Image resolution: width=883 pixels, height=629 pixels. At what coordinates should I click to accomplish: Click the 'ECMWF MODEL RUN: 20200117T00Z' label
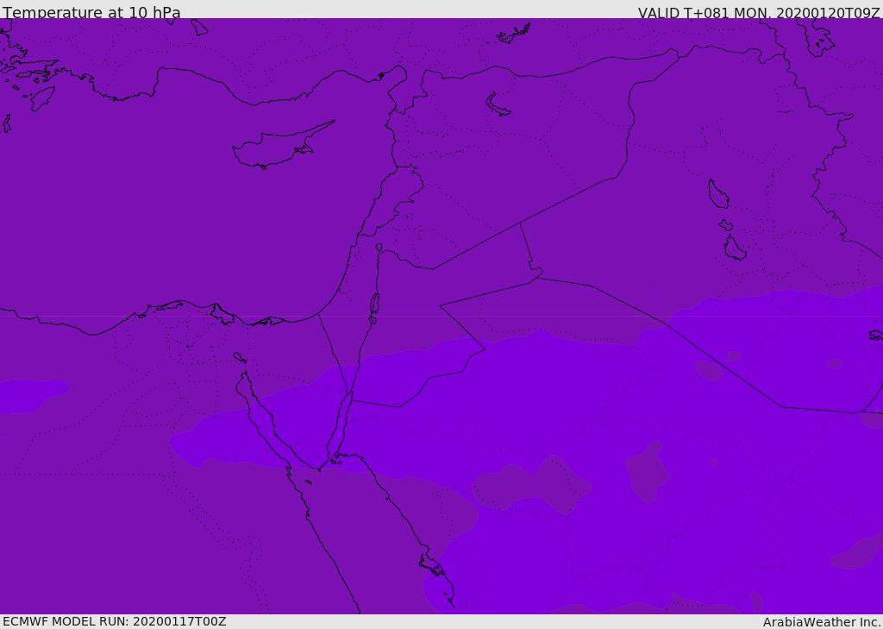click(115, 621)
